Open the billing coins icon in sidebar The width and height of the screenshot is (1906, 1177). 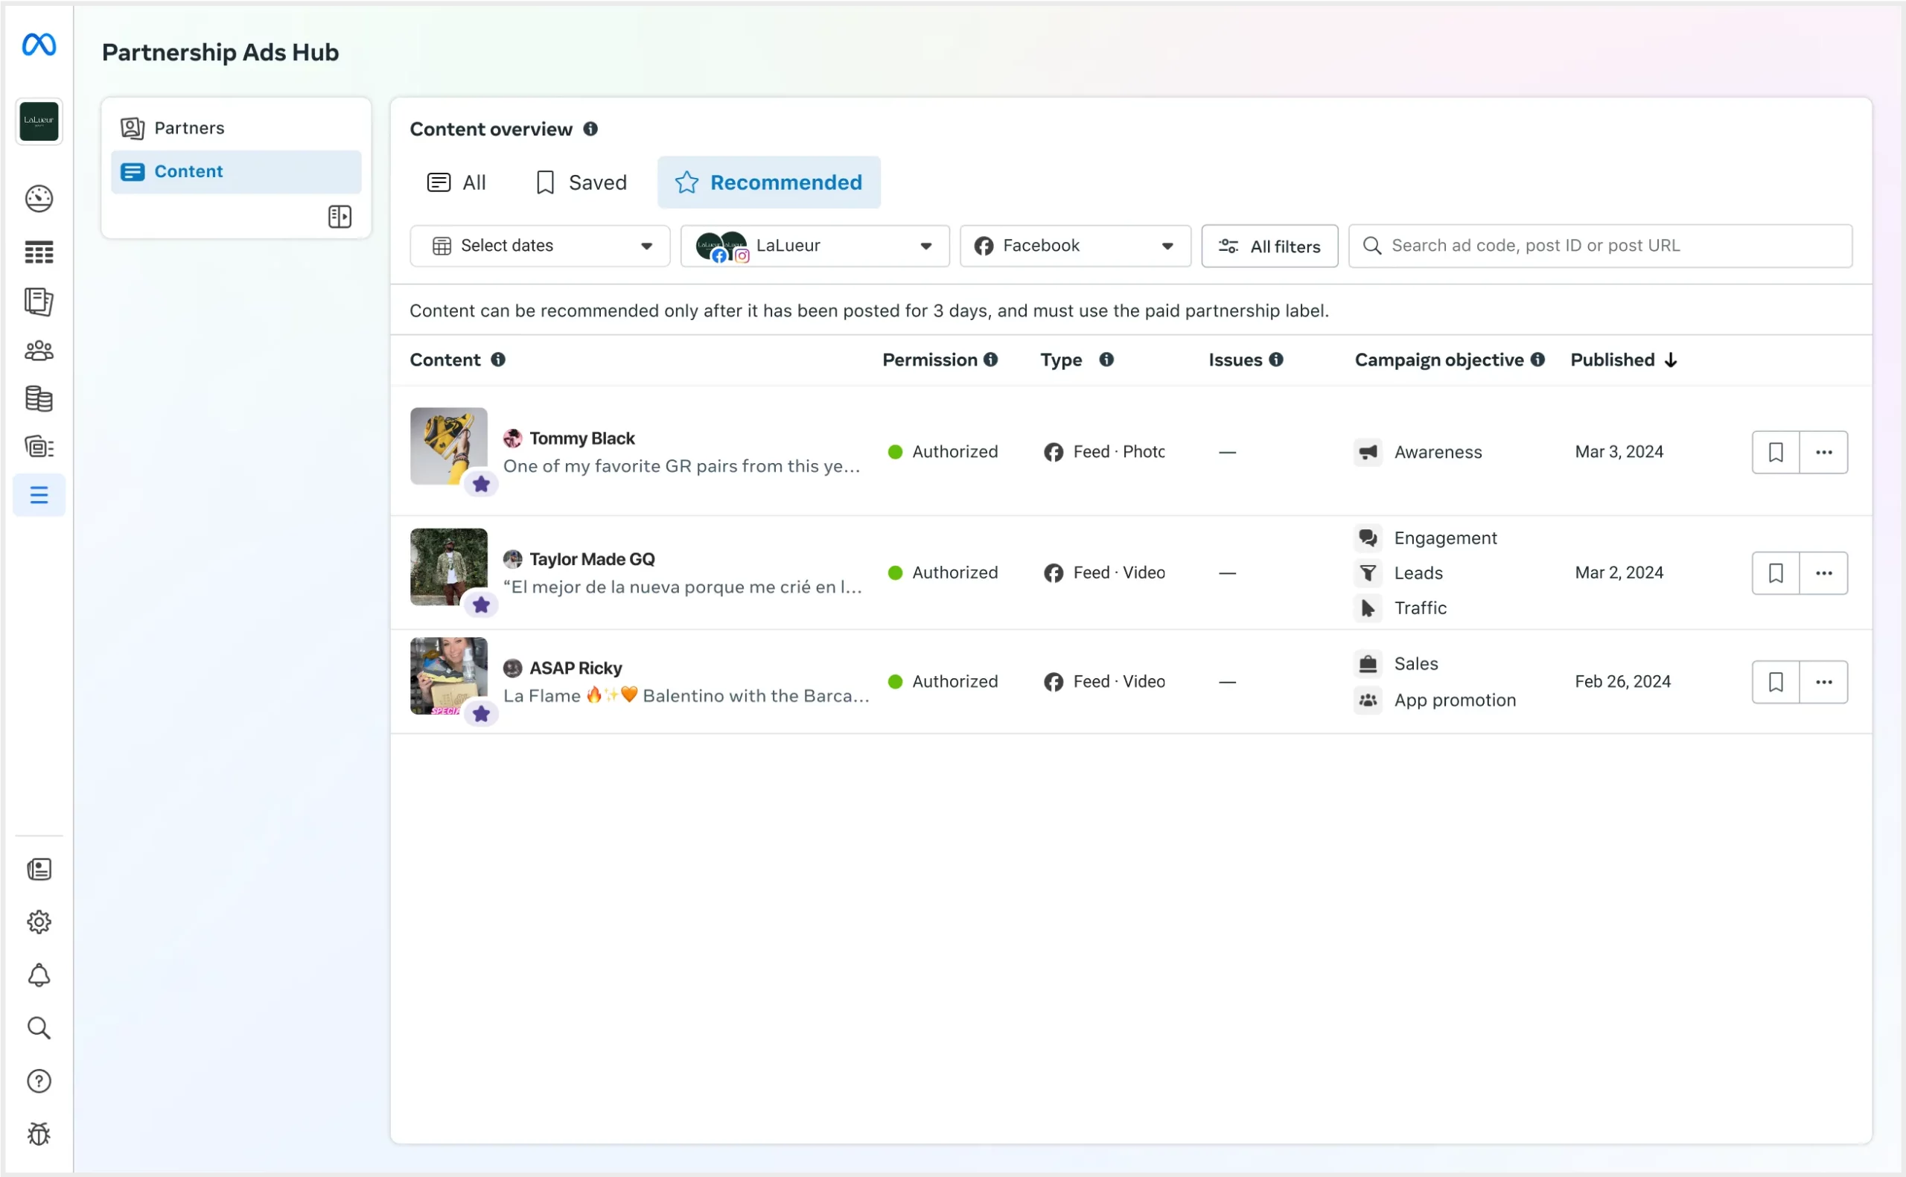click(x=39, y=399)
